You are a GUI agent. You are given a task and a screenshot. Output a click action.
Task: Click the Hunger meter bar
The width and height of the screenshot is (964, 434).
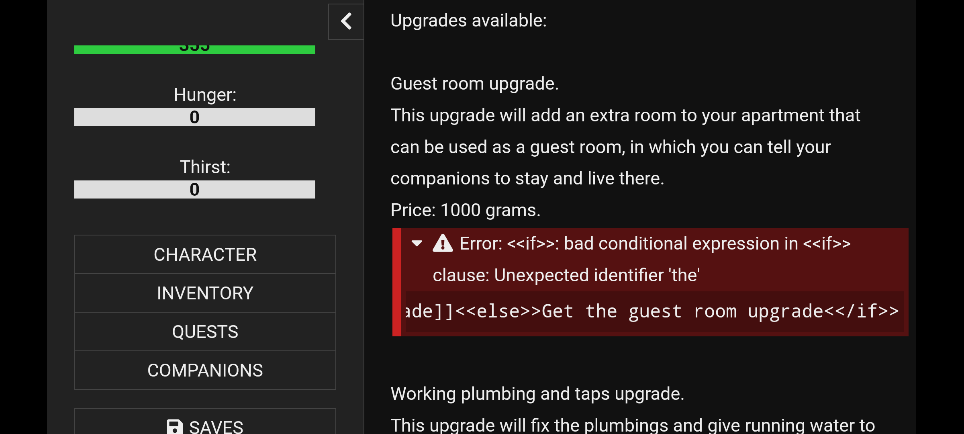[194, 117]
